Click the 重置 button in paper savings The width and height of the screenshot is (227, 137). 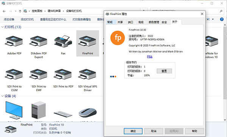point(164,71)
